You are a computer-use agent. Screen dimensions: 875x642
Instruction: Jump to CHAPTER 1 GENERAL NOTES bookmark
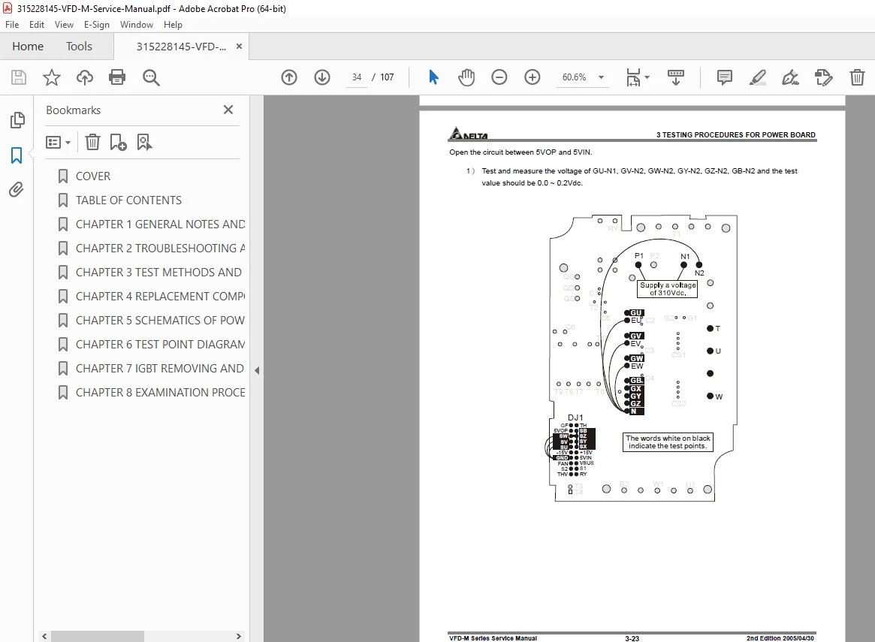pyautogui.click(x=160, y=225)
